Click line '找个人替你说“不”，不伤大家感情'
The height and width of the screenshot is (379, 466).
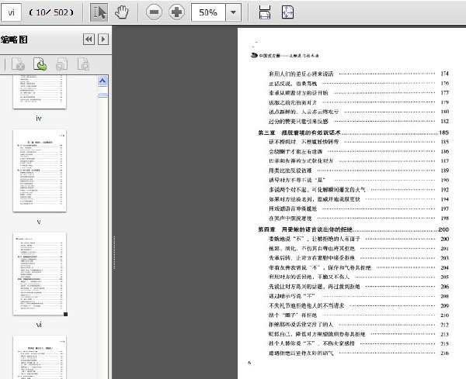(311, 343)
